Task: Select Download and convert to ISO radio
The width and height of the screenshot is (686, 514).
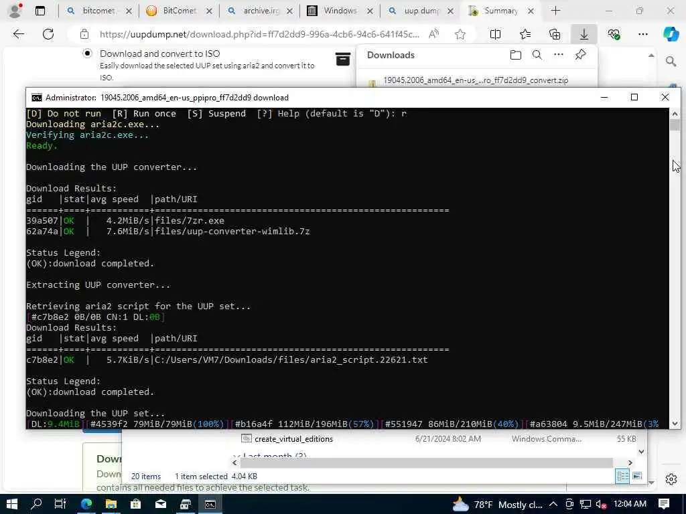Action: coord(88,54)
